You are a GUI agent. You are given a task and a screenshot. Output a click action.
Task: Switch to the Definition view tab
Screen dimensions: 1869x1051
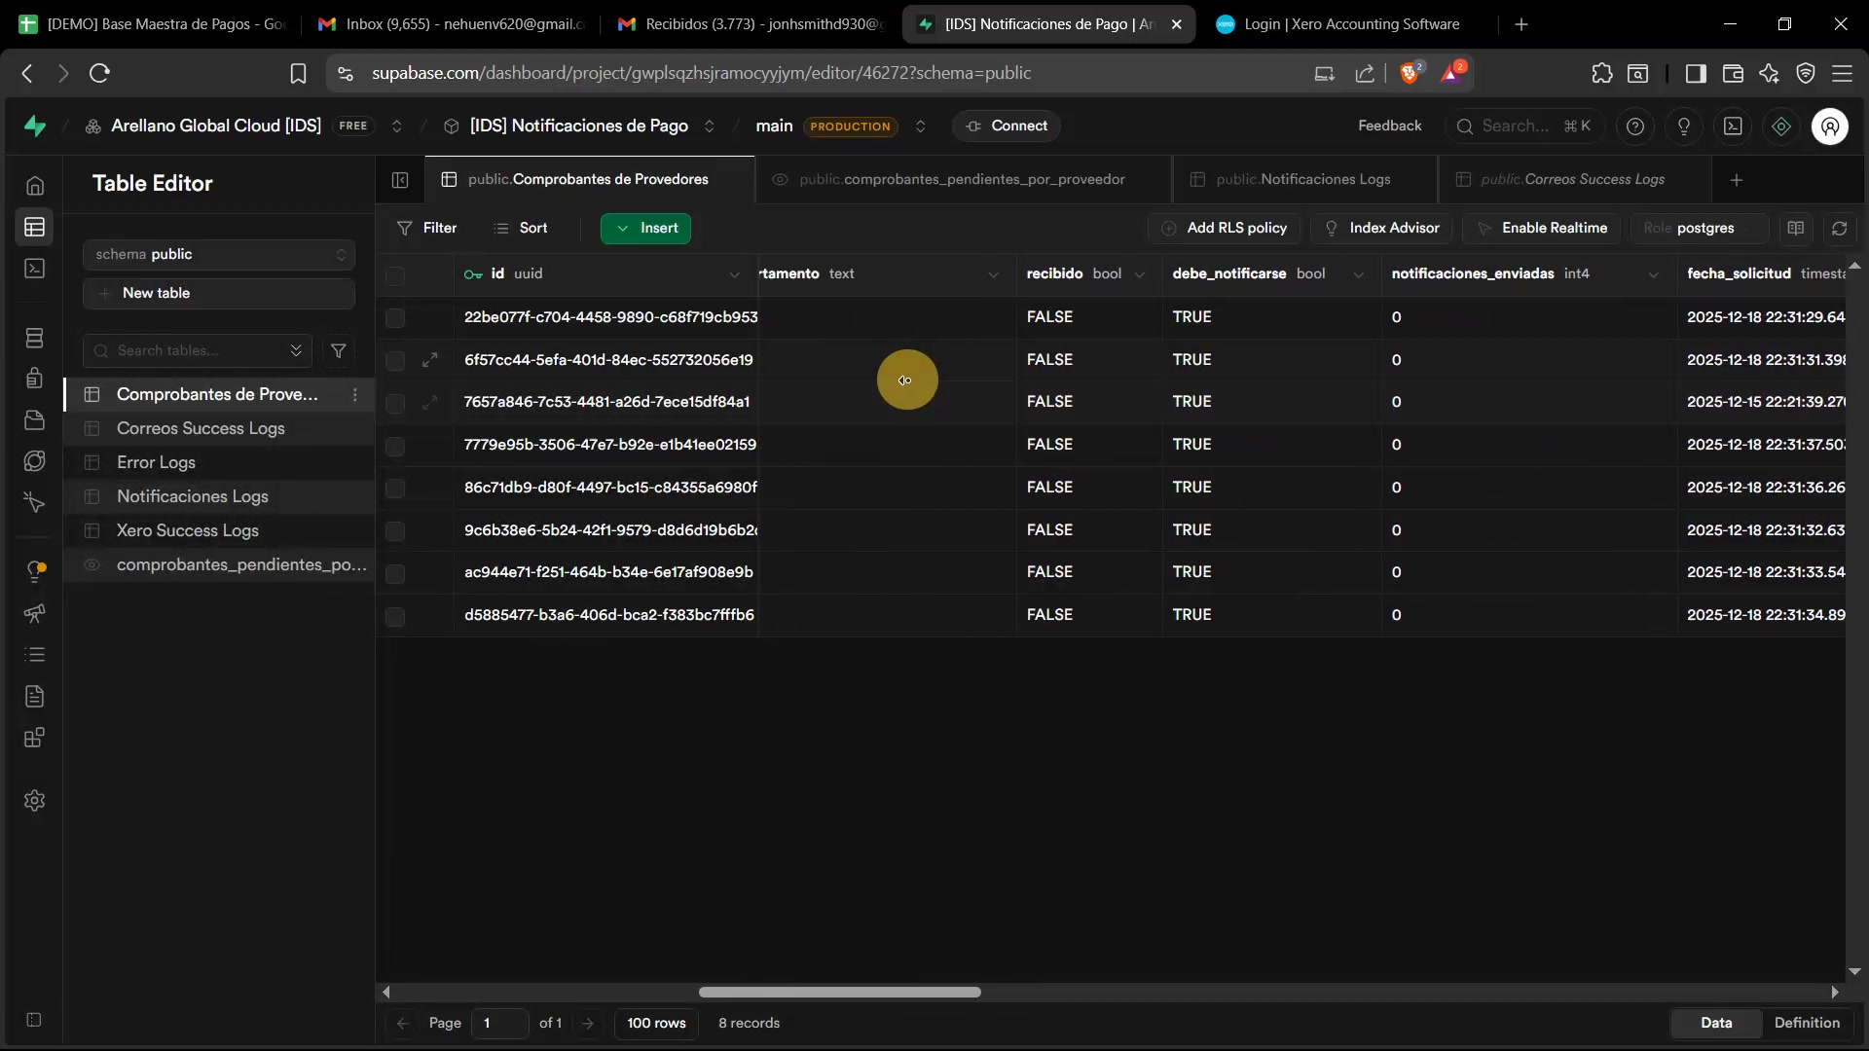1806,1023
